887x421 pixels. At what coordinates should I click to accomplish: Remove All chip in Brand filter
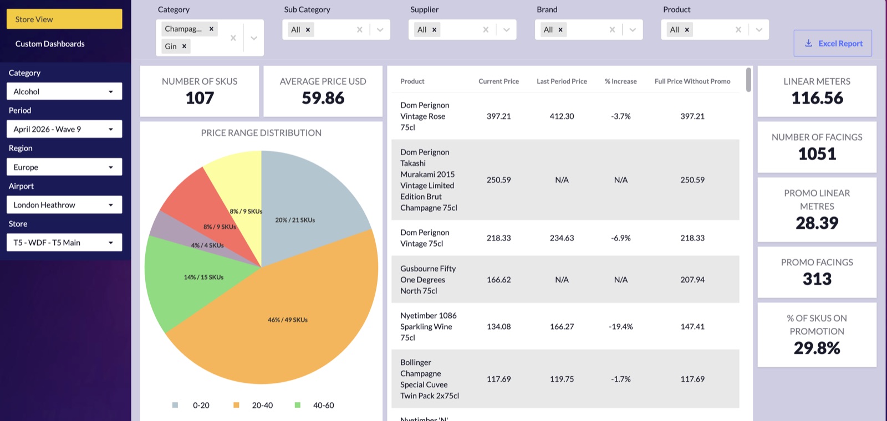click(560, 30)
